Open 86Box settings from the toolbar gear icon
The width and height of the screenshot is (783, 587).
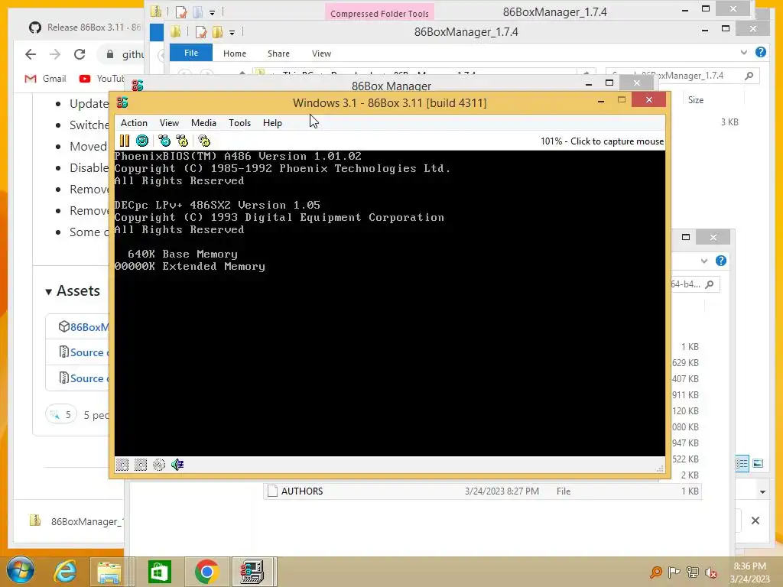coord(204,141)
